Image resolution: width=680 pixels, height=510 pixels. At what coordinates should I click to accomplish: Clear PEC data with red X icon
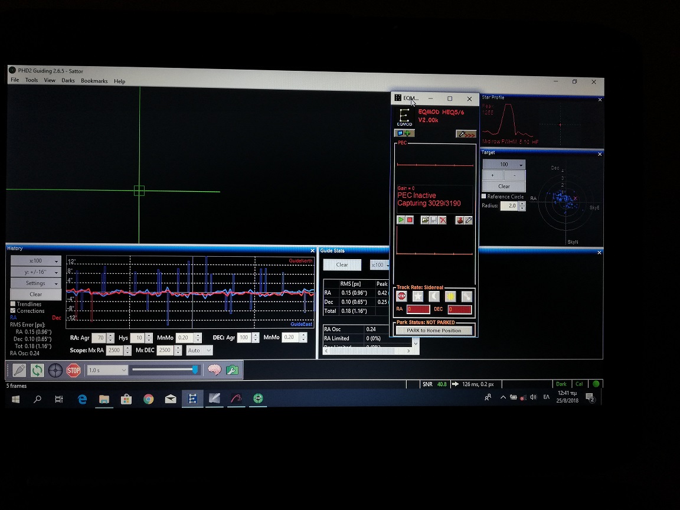(x=442, y=220)
